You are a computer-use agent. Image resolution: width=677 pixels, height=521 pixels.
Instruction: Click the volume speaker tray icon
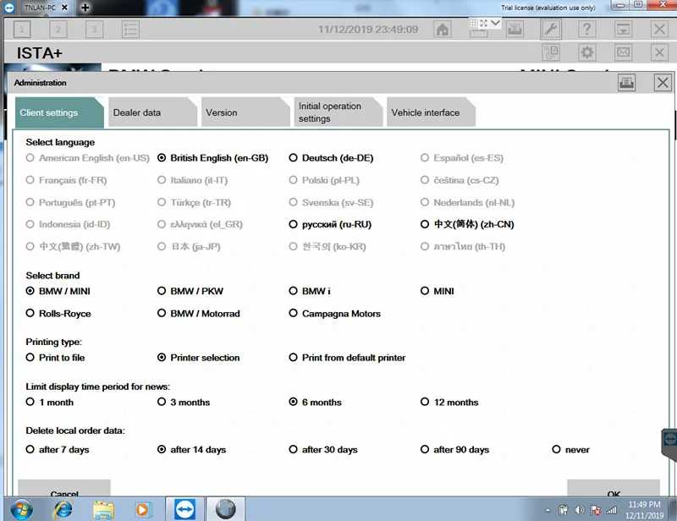tap(579, 510)
